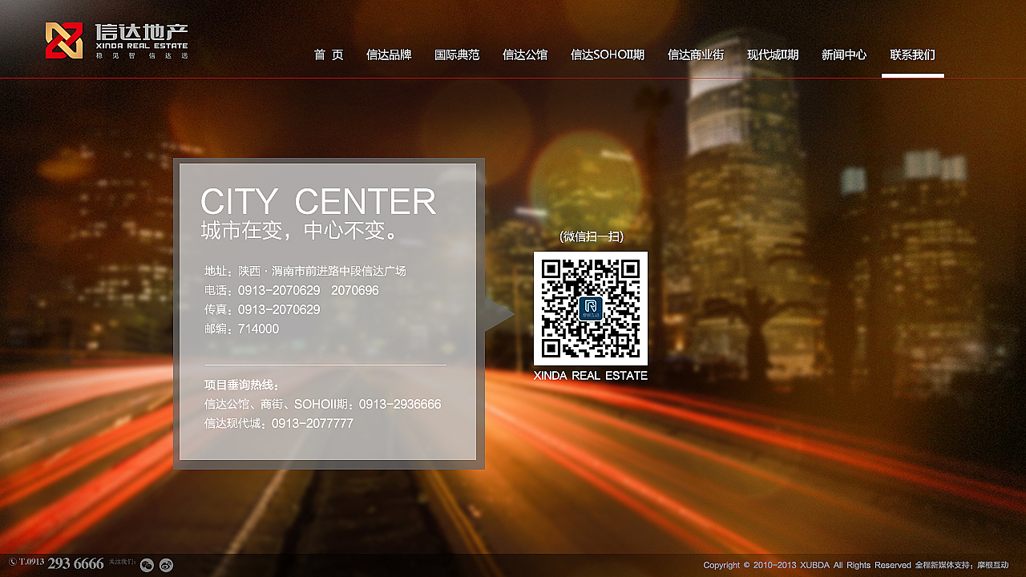Click the 微信扫一扫 caption above QR code

(592, 236)
